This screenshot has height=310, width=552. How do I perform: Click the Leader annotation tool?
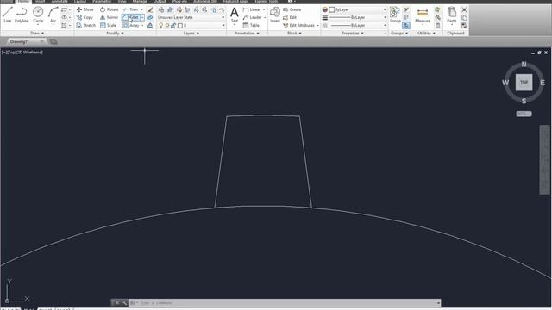coord(253,17)
